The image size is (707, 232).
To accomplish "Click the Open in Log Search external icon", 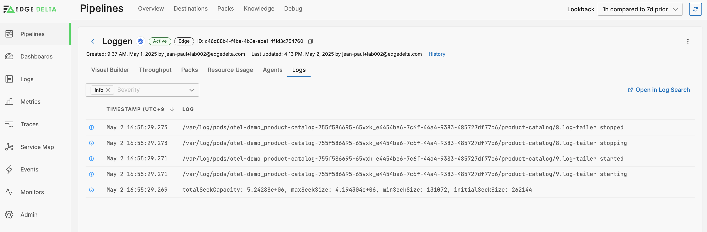I will coord(630,90).
